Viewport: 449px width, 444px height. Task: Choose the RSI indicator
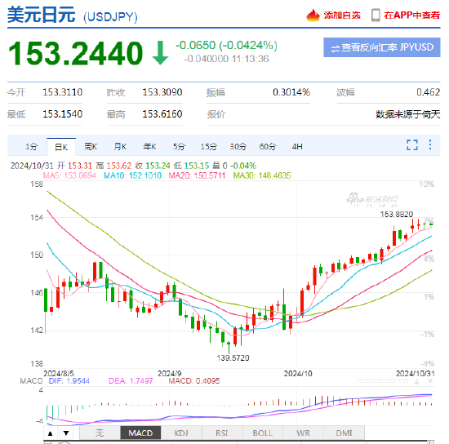pos(222,433)
